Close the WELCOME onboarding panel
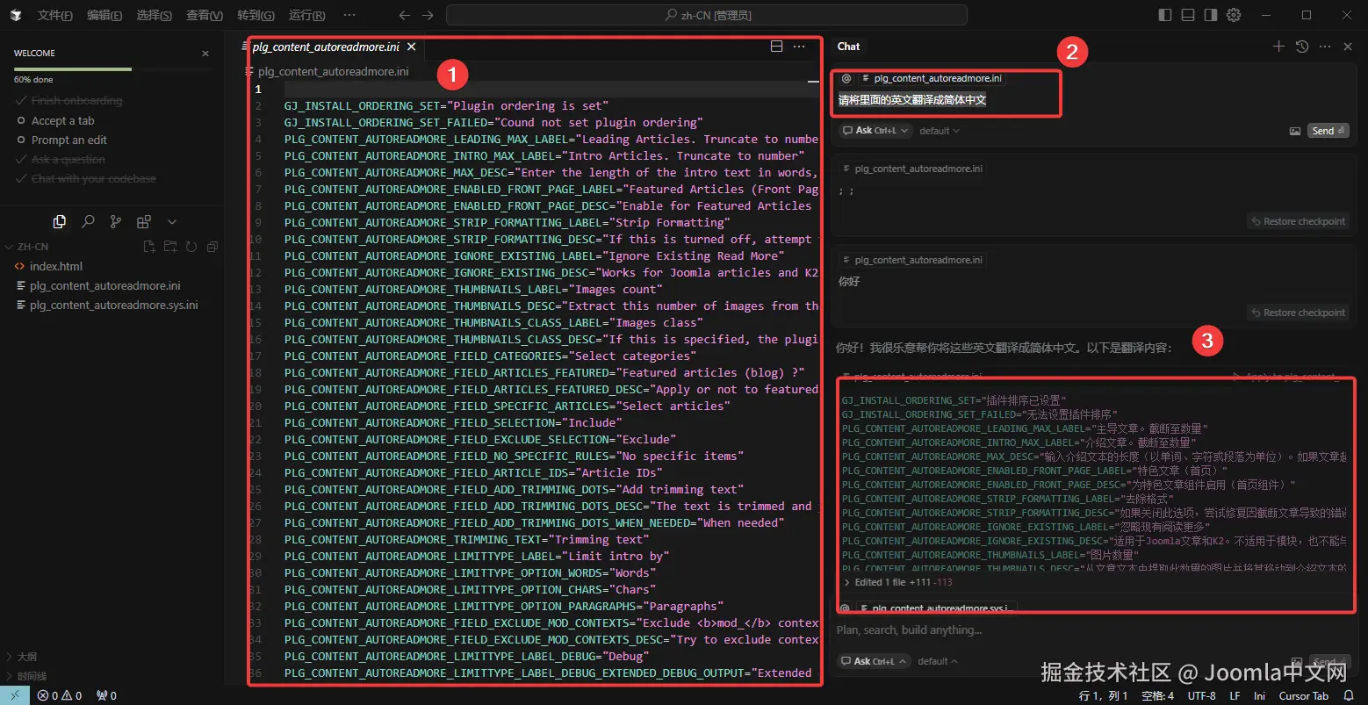1368x705 pixels. 205,54
